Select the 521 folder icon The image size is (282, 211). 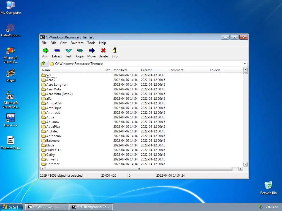tap(43, 75)
